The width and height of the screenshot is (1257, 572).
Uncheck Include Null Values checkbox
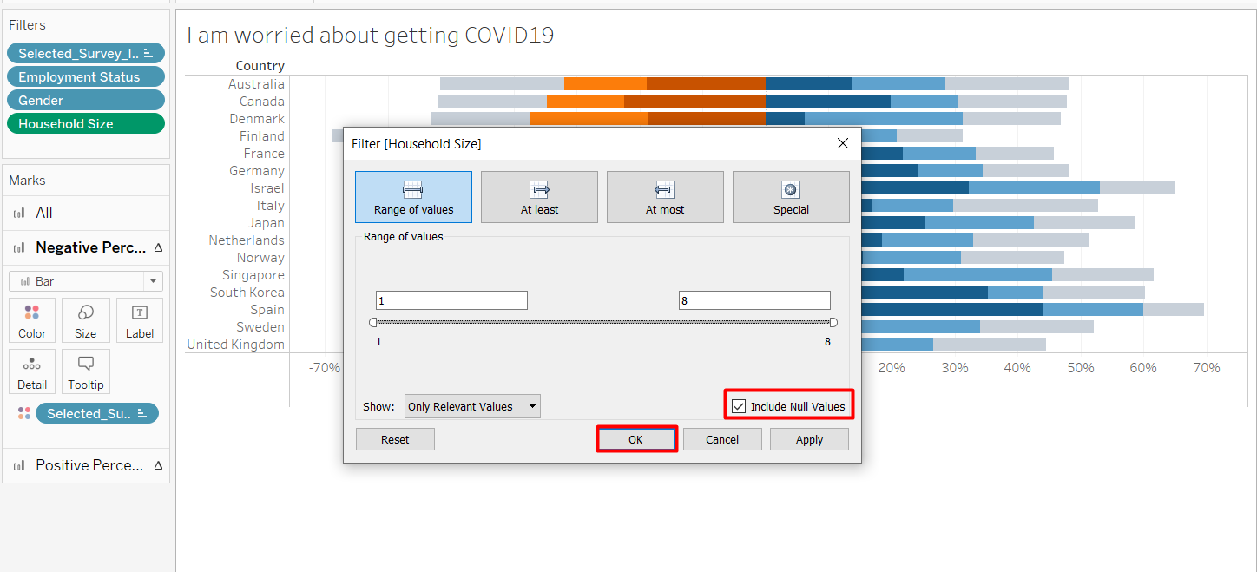click(x=739, y=406)
